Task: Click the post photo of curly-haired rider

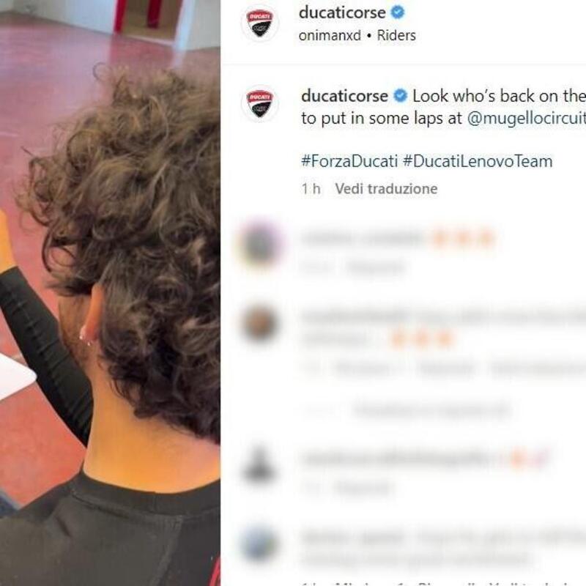Action: pyautogui.click(x=110, y=293)
